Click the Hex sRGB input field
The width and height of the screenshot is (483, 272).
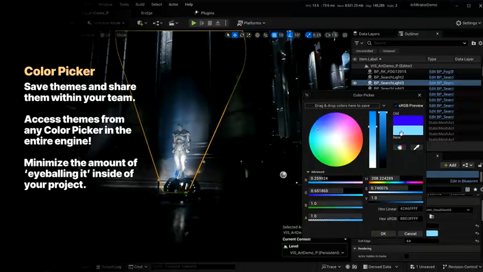pyautogui.click(x=410, y=218)
